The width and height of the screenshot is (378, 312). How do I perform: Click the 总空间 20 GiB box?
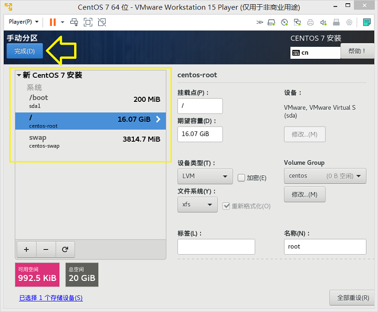(x=82, y=275)
